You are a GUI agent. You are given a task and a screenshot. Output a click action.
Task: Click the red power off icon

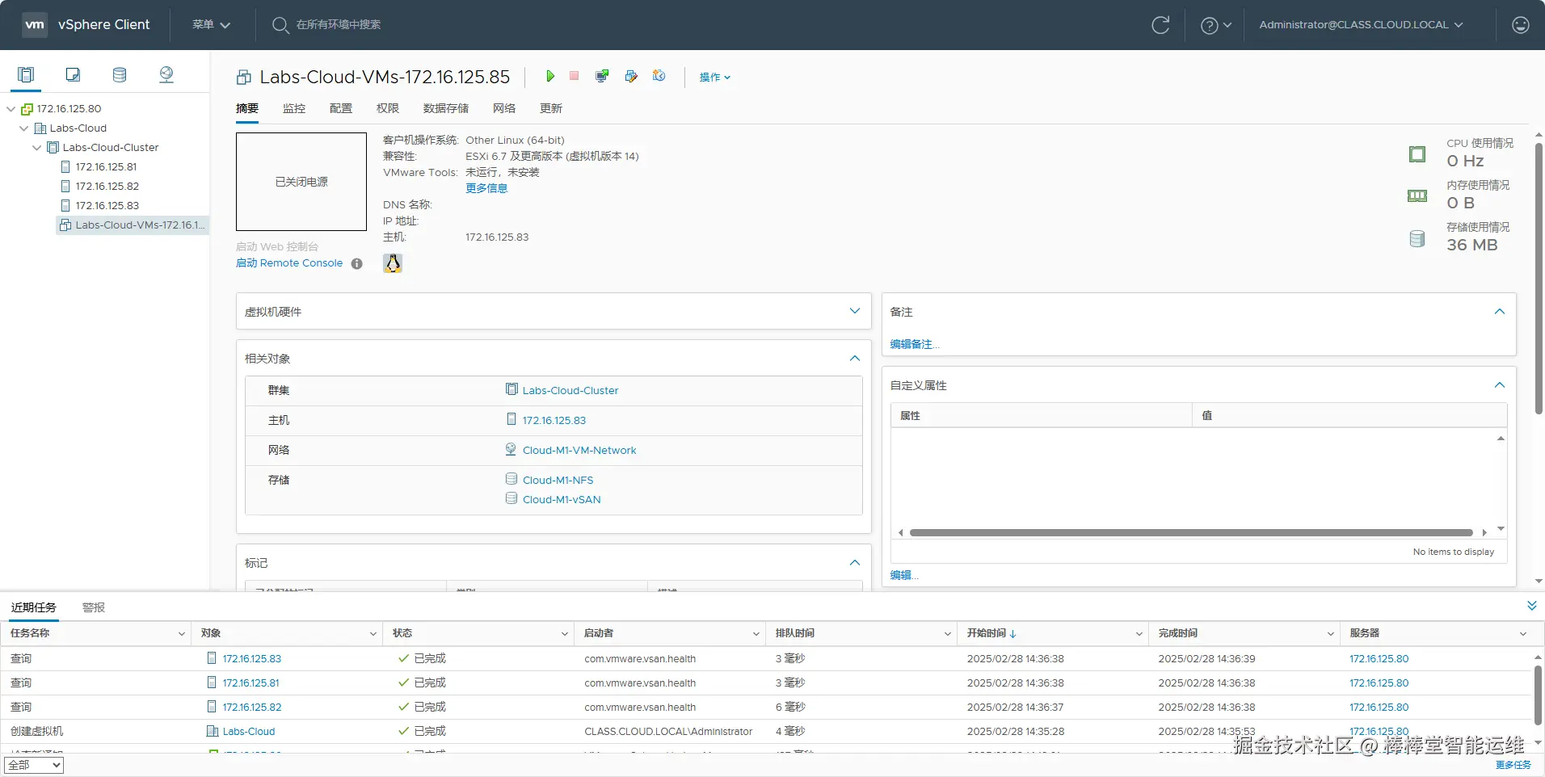tap(575, 76)
